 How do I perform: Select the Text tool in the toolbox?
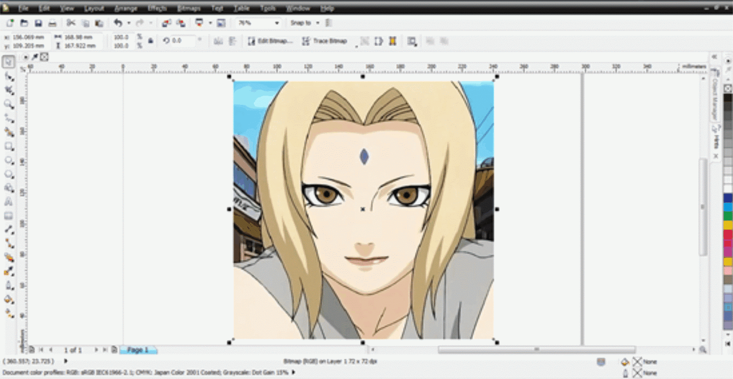pos(9,202)
